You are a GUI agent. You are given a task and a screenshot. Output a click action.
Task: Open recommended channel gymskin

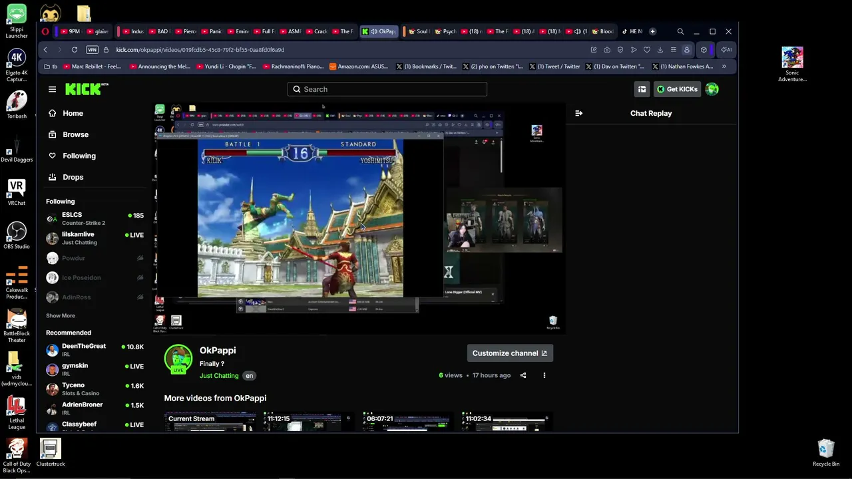pos(95,369)
